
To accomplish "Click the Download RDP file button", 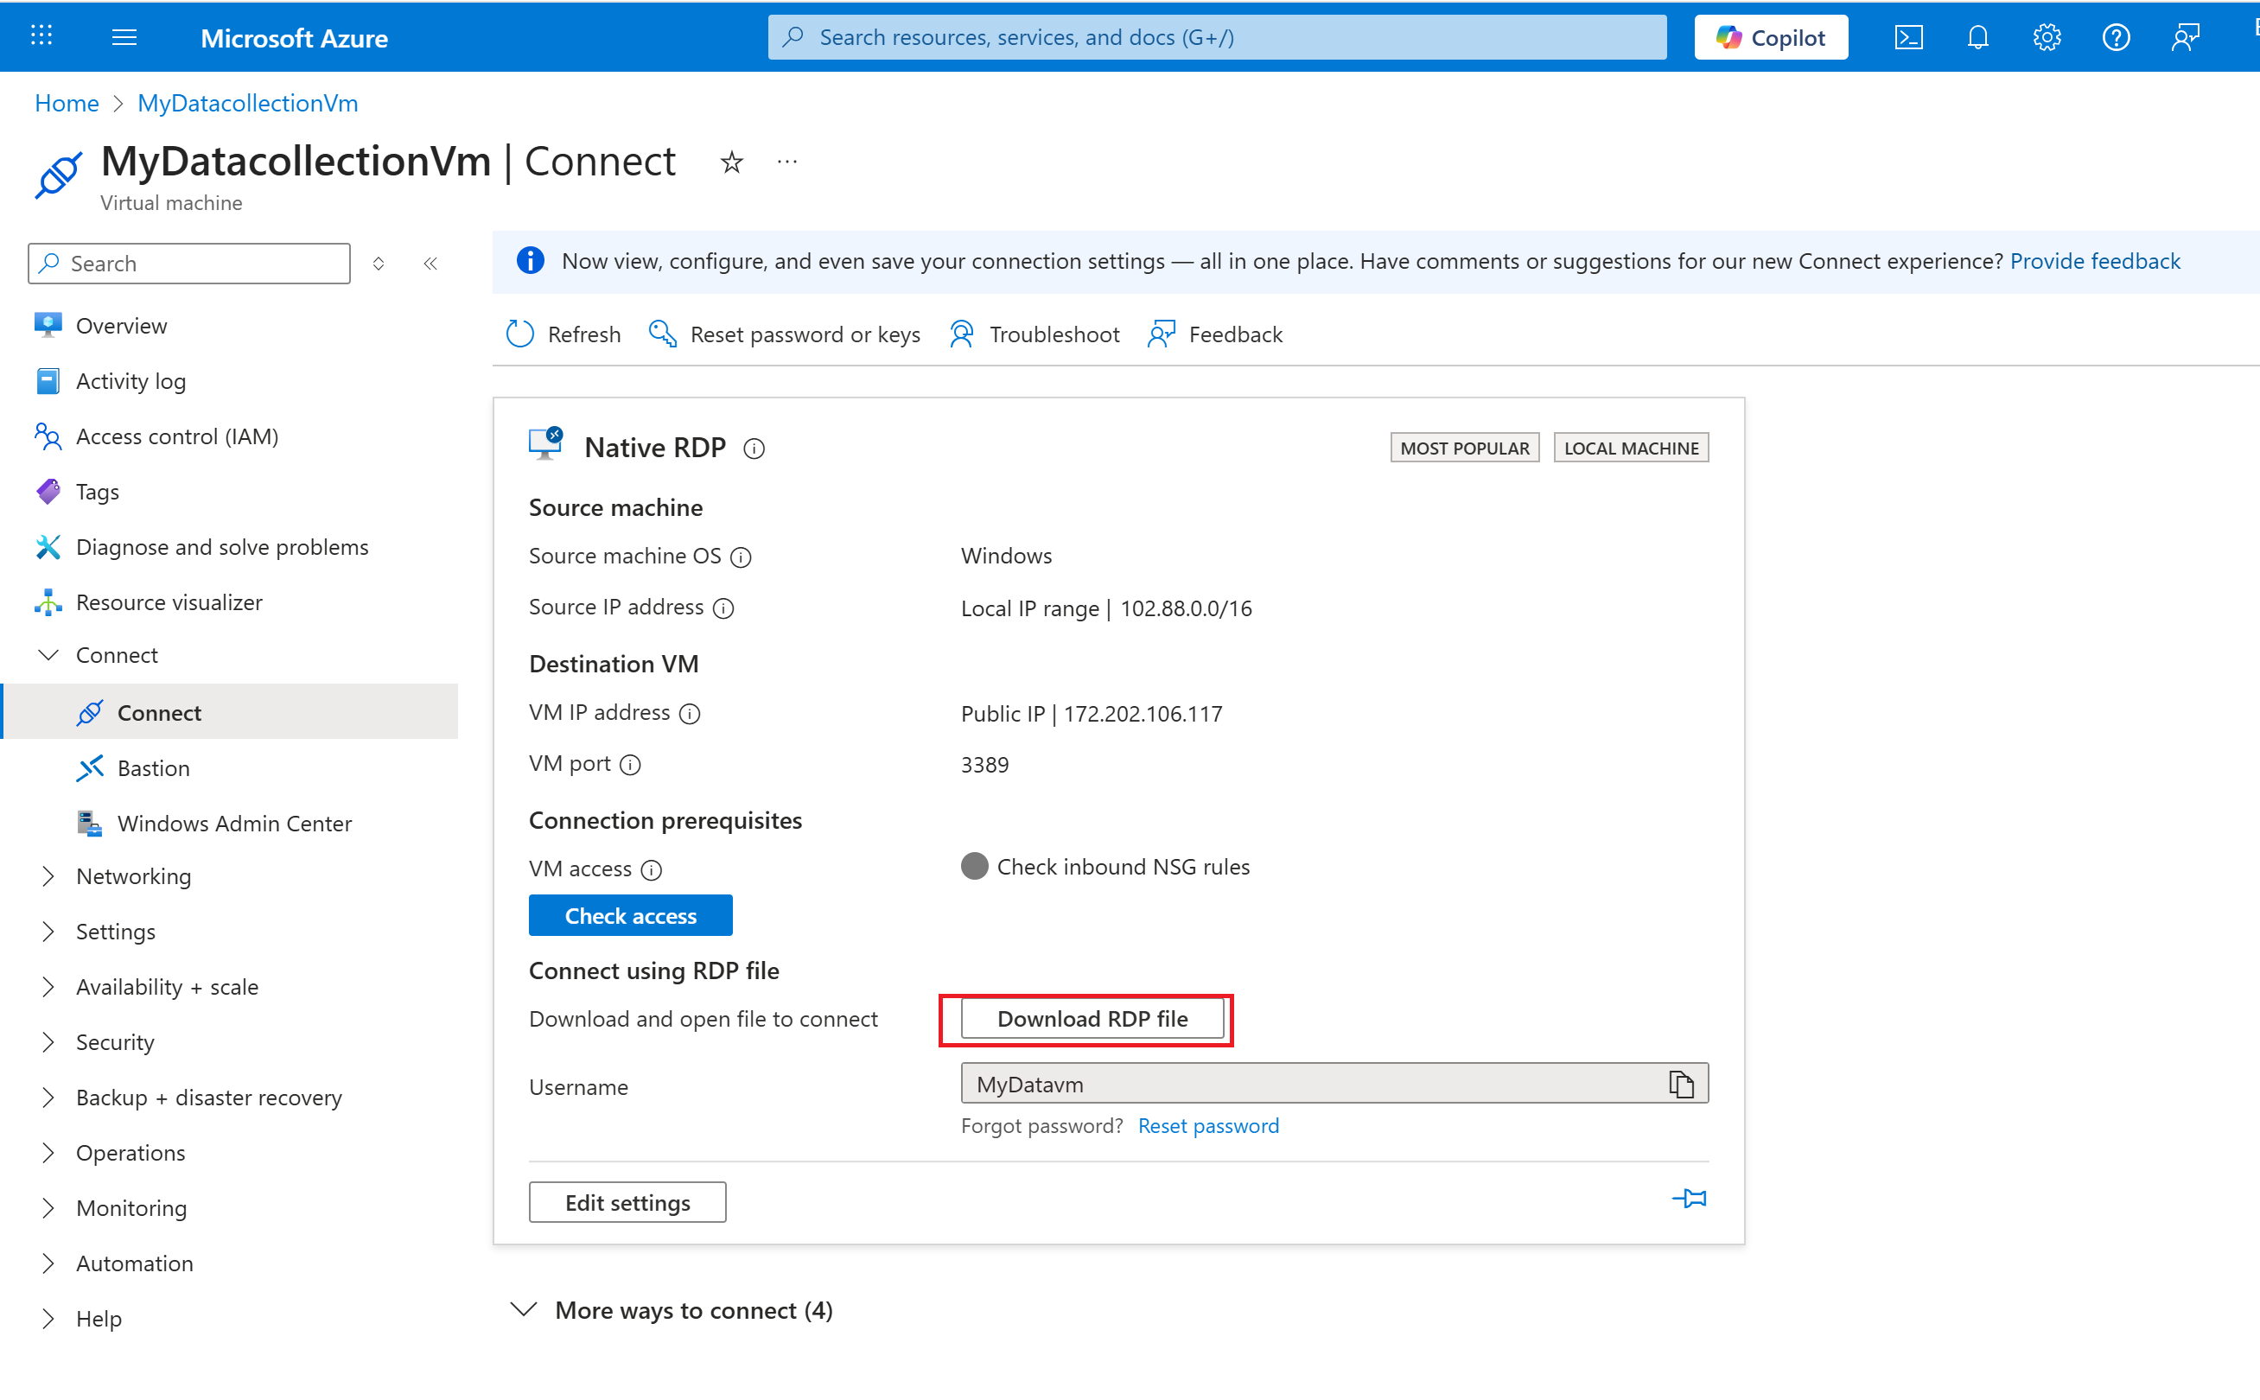I will tap(1092, 1019).
